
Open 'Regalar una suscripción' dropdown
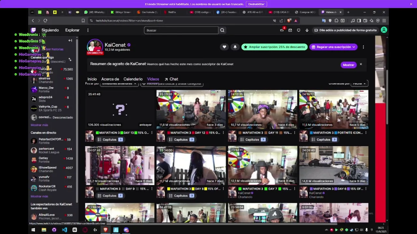tap(333, 47)
